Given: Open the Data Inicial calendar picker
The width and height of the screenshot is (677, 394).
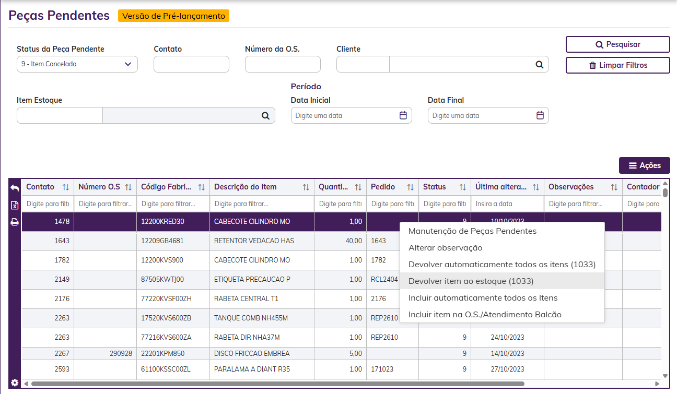Looking at the screenshot, I should click(403, 116).
